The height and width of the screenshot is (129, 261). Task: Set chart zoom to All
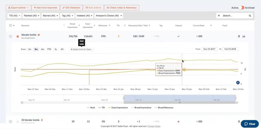[62, 49]
